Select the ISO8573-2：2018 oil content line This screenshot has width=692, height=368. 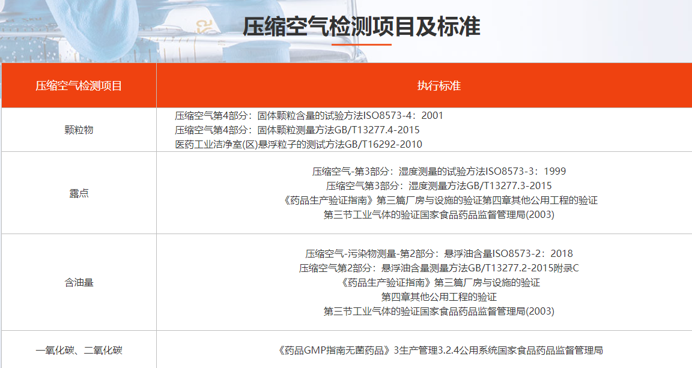(x=439, y=253)
